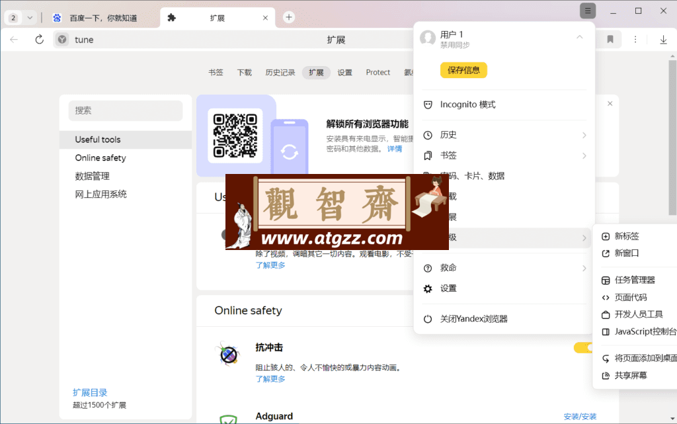The image size is (677, 424).
Task: Reload the page with the refresh icon
Action: [39, 40]
